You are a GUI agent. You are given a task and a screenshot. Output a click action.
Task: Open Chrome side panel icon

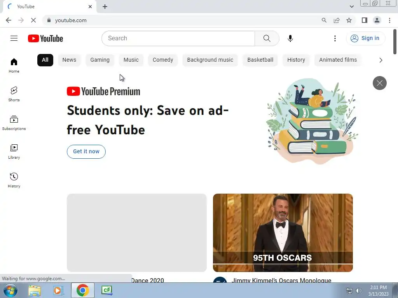pyautogui.click(x=365, y=20)
